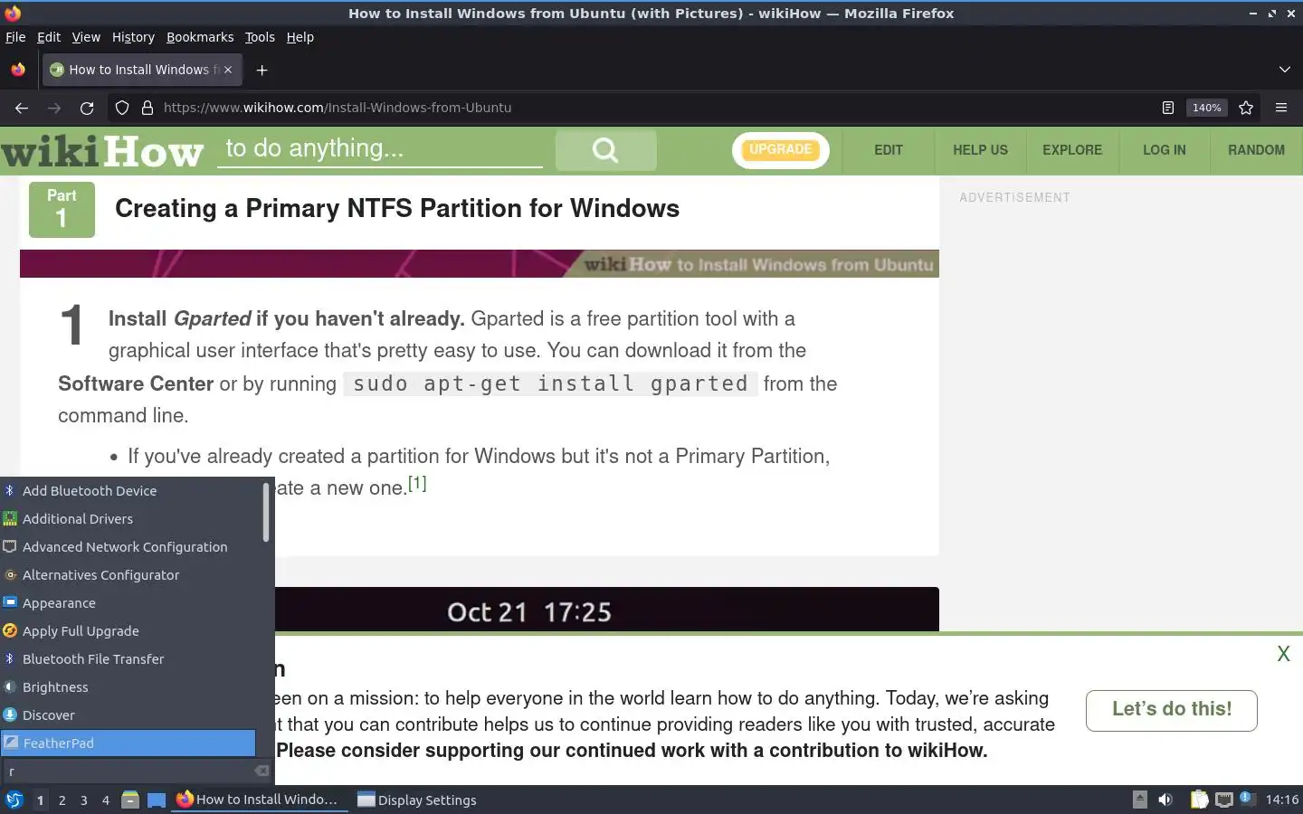
Task: Click the Firefox View icon
Action: click(x=18, y=70)
